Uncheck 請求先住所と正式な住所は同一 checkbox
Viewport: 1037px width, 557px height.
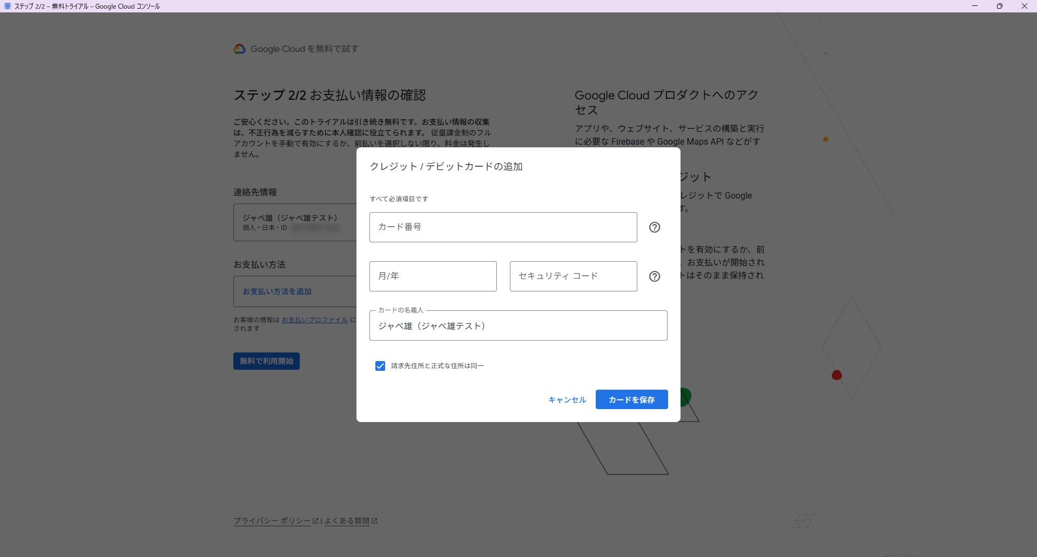[x=380, y=366]
